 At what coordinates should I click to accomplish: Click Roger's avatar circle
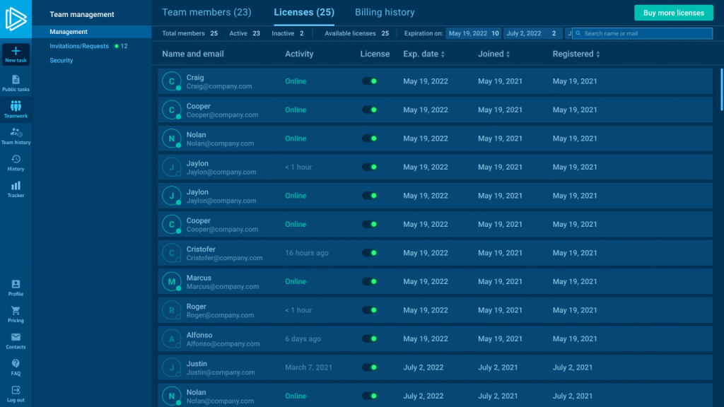coord(172,310)
